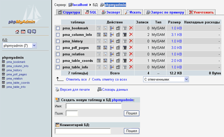Drop pma_table_info with its red X icon
Viewport: 224px width, 137px height.
(131, 67)
